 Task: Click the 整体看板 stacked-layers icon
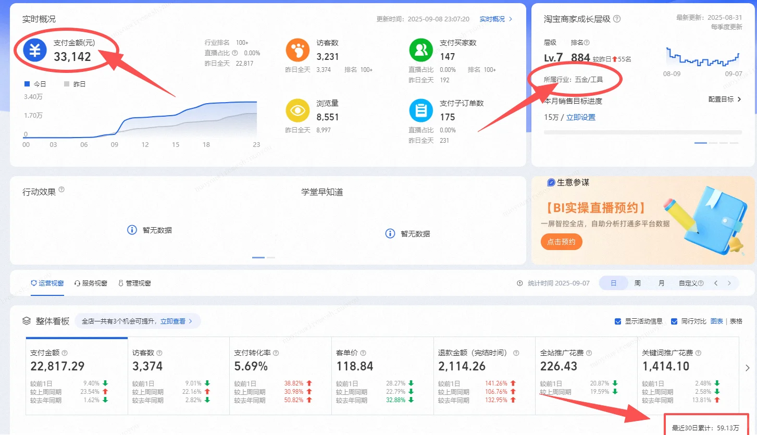27,321
